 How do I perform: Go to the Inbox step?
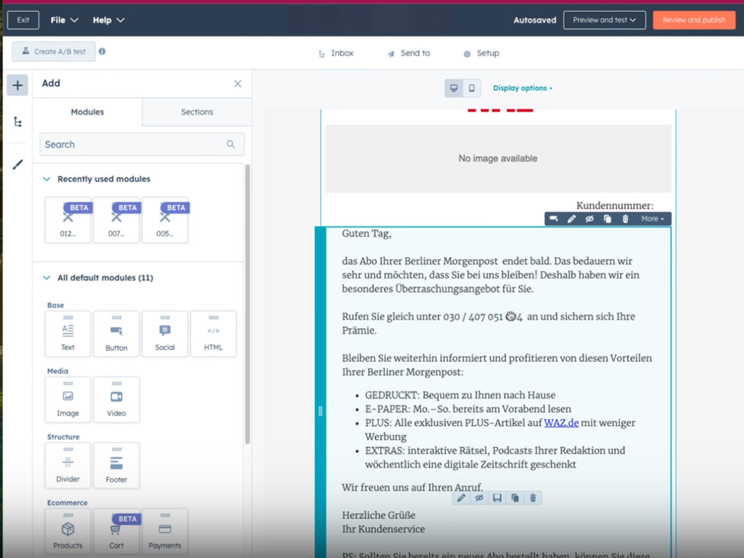pyautogui.click(x=336, y=53)
